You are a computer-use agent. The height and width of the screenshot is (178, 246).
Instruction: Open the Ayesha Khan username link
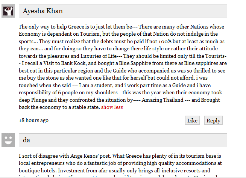[x=43, y=11]
